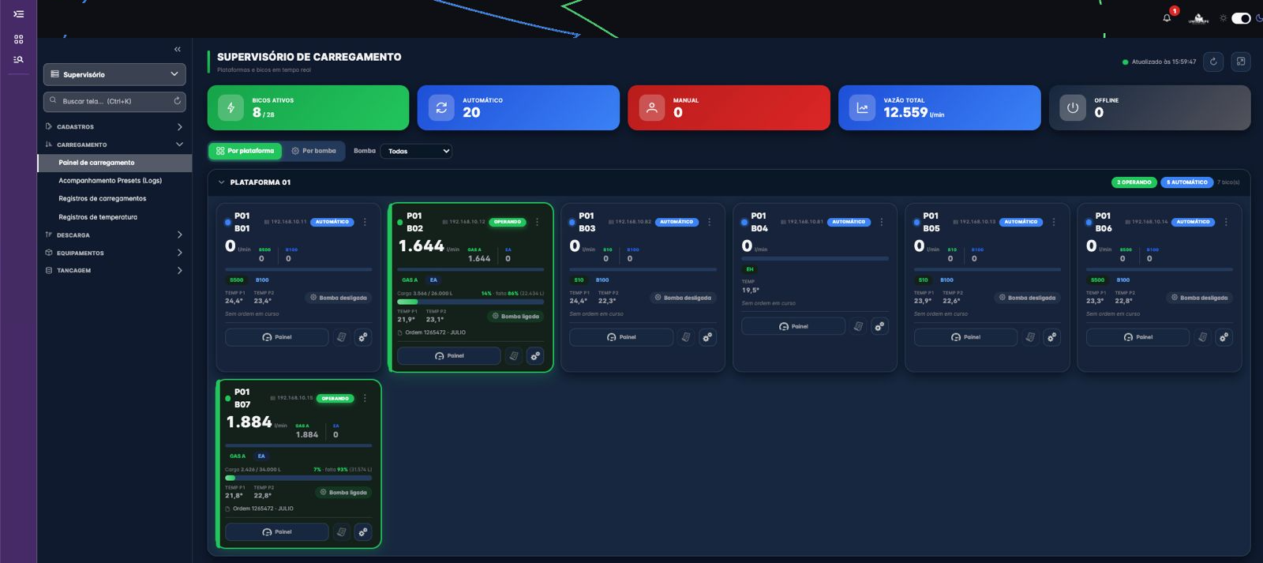Screen dimensions: 1263x563
Task: Click the gears settings icon on card B01
Action: click(363, 337)
